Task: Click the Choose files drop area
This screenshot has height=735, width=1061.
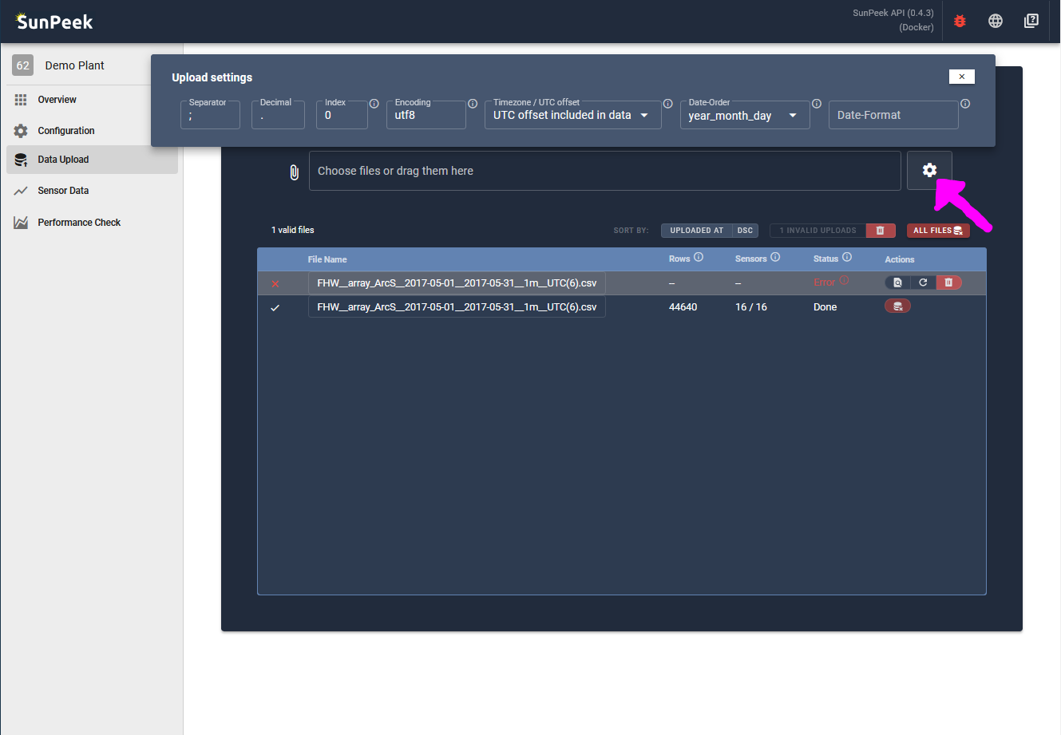Action: tap(604, 171)
